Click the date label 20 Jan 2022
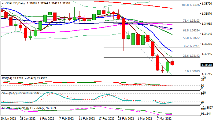Viewport: 214px width, 122px height. coord(8,119)
